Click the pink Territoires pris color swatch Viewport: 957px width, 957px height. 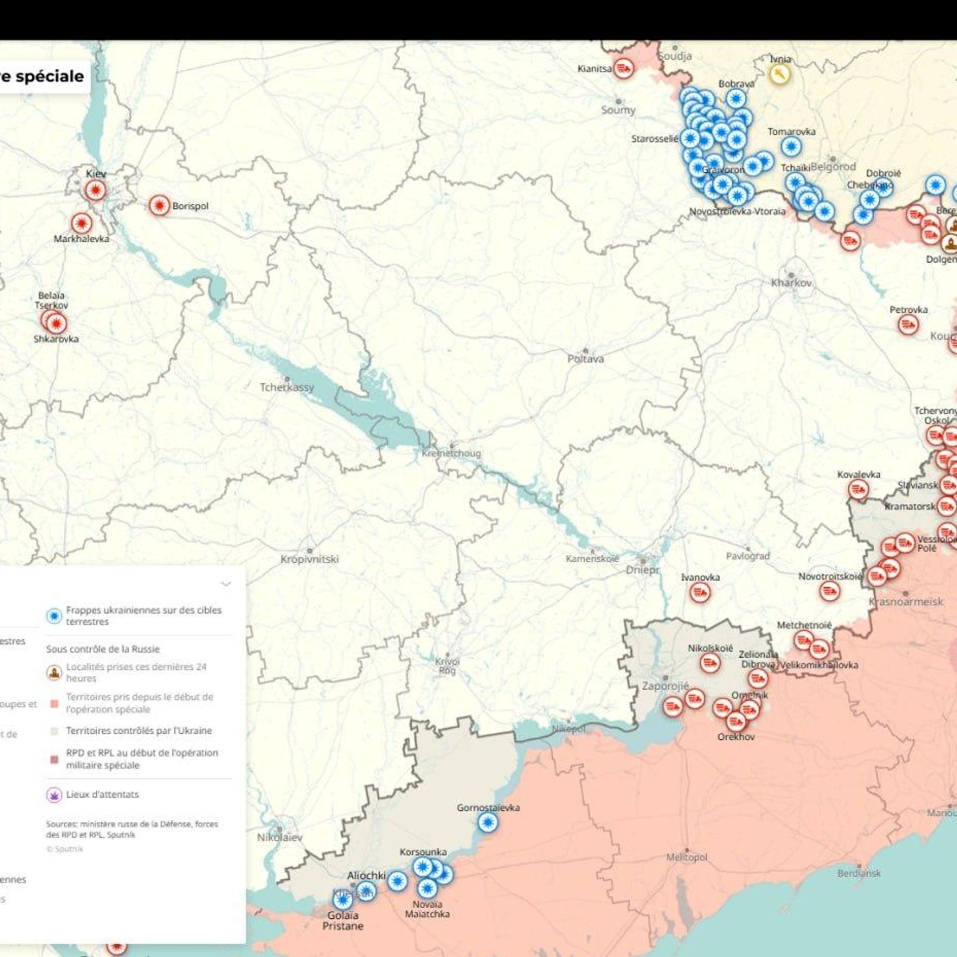pyautogui.click(x=55, y=703)
